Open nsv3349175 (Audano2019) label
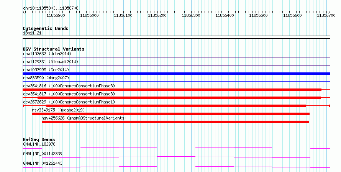Image resolution: width=341 pixels, height=172 pixels. (x=58, y=110)
